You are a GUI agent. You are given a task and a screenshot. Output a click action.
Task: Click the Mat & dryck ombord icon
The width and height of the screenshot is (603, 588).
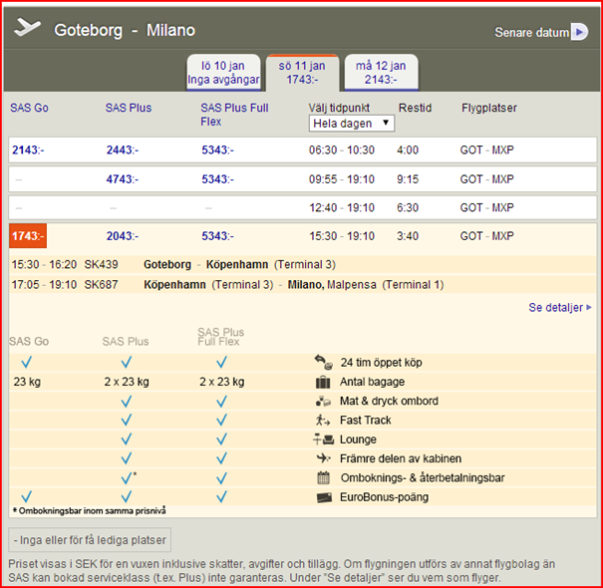(x=322, y=401)
